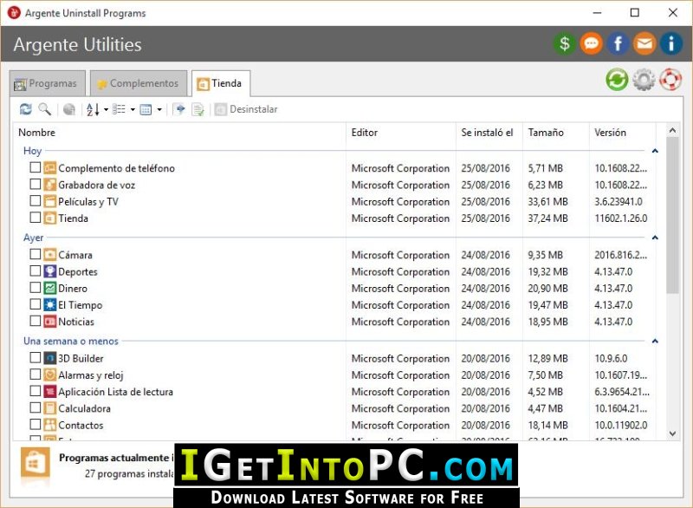Image resolution: width=693 pixels, height=508 pixels.
Task: Click the vertical scrollbar thumb
Action: (x=672, y=215)
